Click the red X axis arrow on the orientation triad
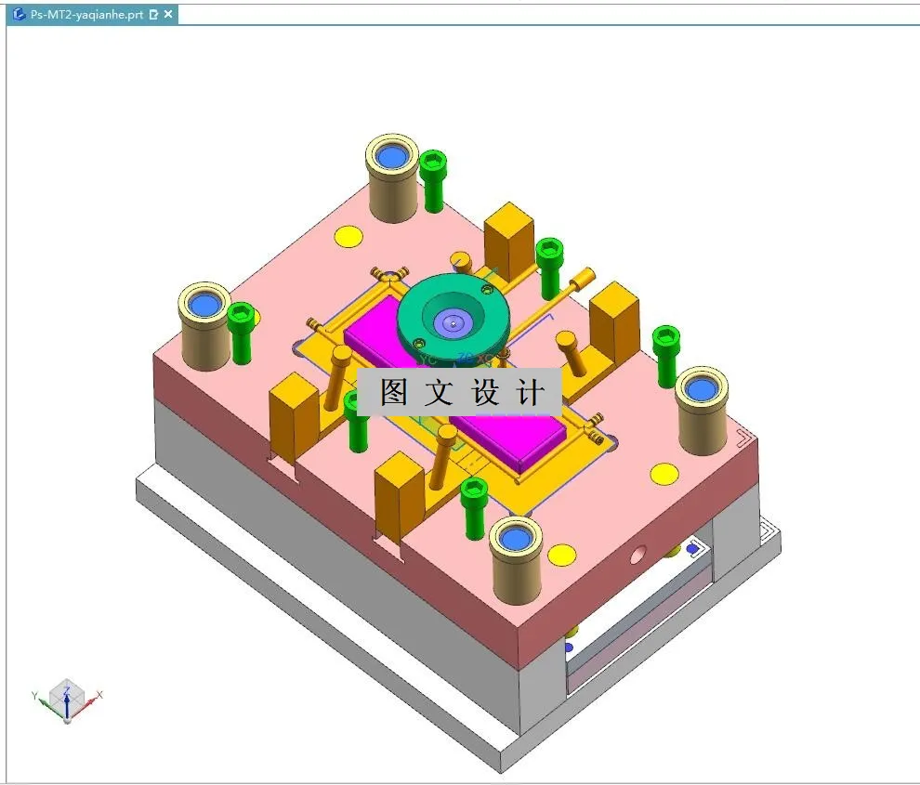 [x=89, y=701]
